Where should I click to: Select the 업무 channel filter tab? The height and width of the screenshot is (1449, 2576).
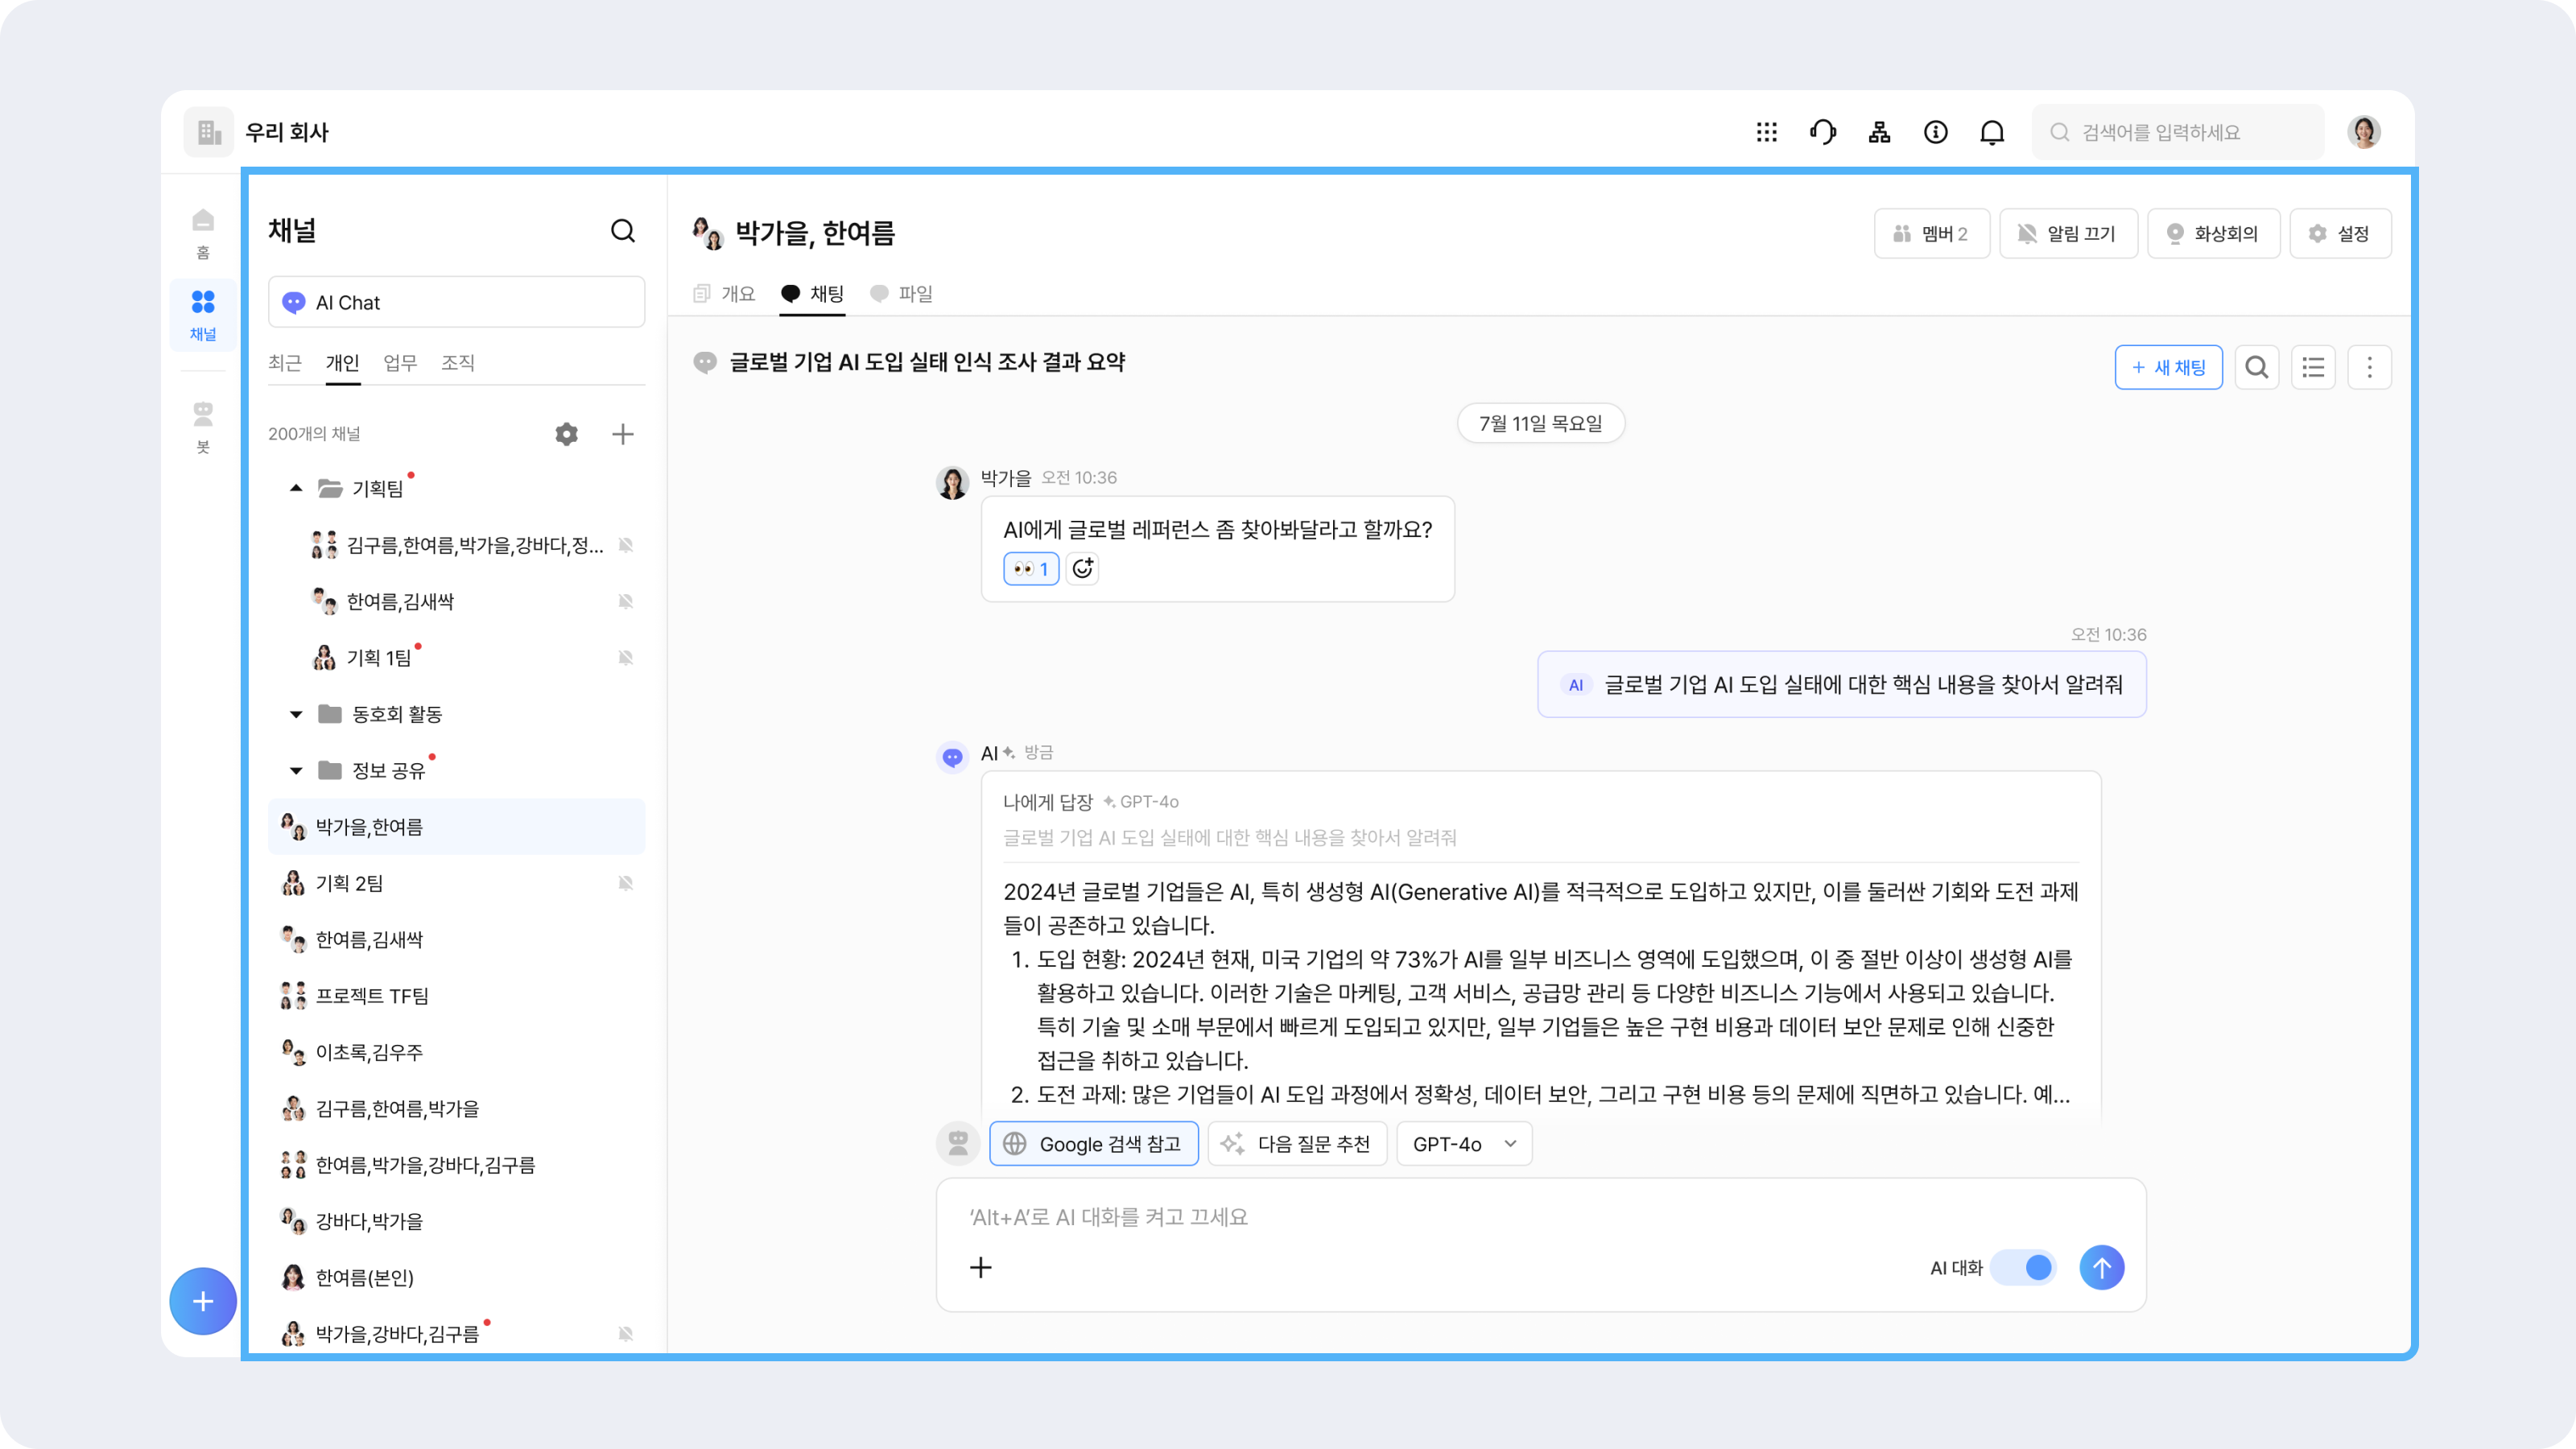coord(400,363)
